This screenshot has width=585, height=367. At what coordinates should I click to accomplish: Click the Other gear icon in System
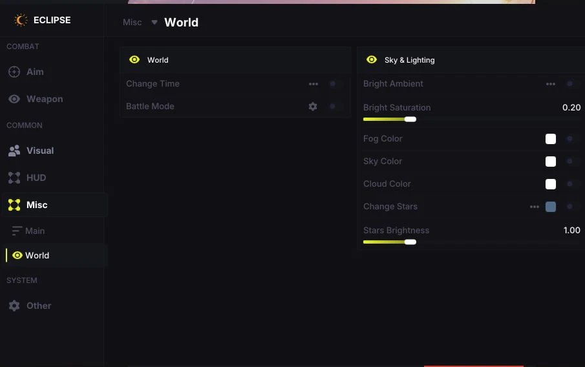click(x=14, y=306)
